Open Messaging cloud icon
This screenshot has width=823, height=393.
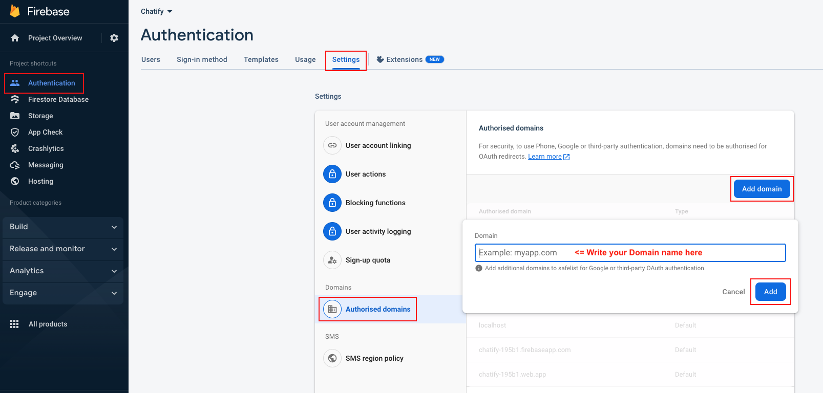click(x=15, y=165)
